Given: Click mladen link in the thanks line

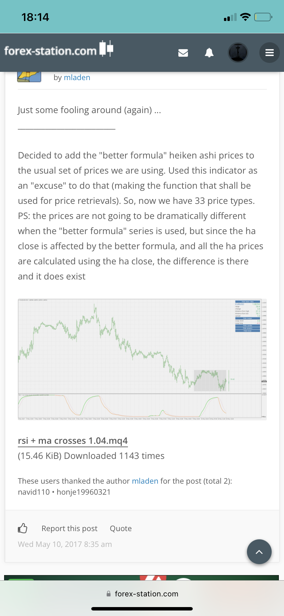Looking at the screenshot, I should pos(145,481).
